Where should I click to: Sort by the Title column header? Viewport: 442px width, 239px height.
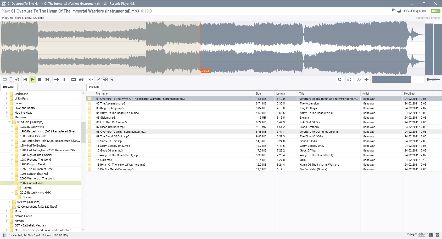coord(329,94)
